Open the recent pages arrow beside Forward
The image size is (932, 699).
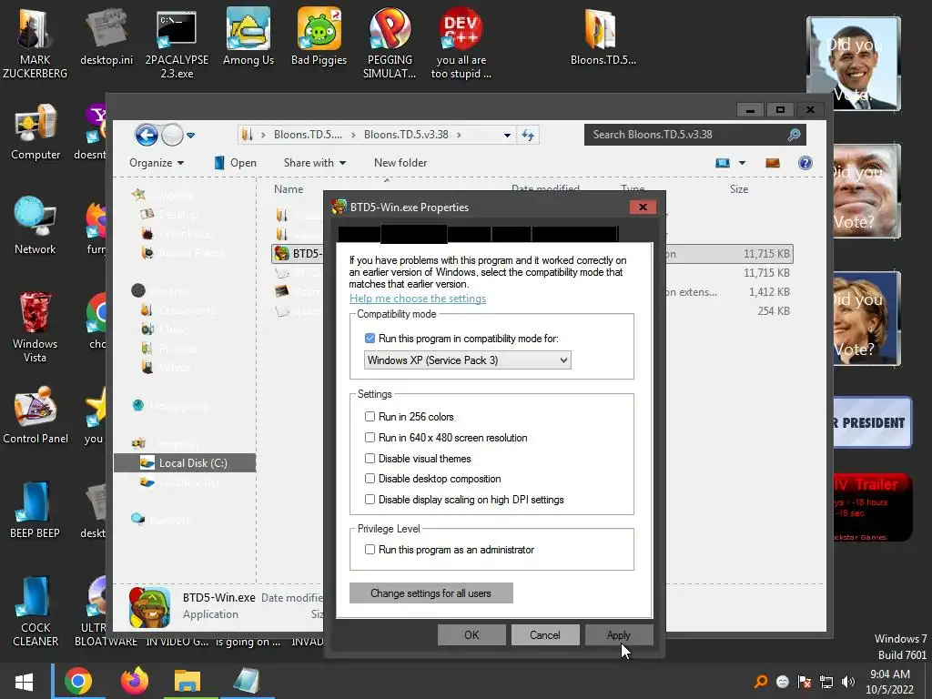191,136
